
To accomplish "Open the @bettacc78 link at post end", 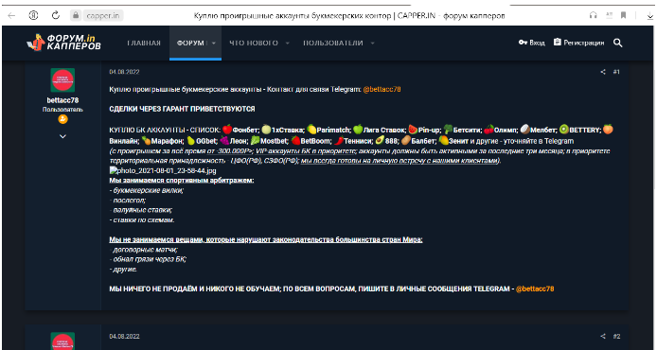I will (x=535, y=289).
